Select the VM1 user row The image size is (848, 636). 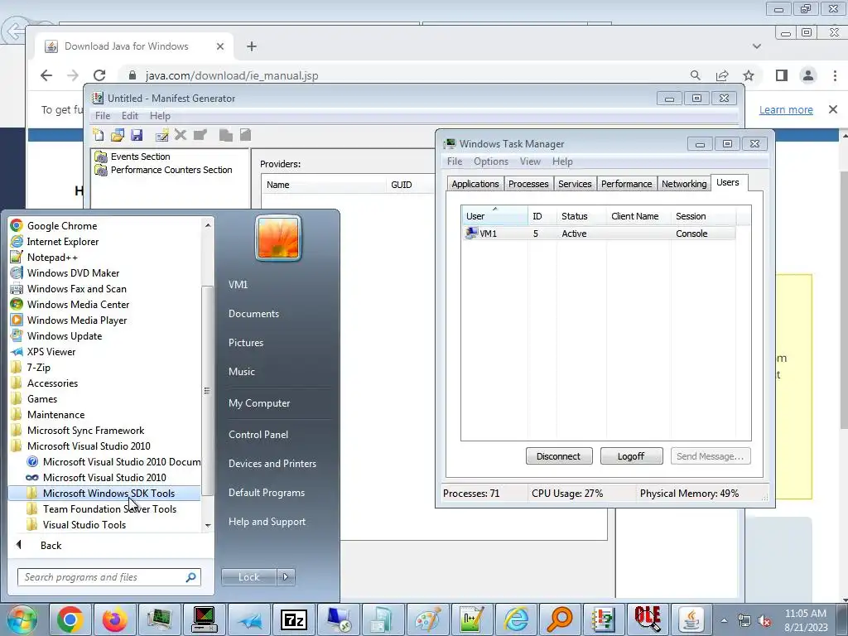(598, 233)
